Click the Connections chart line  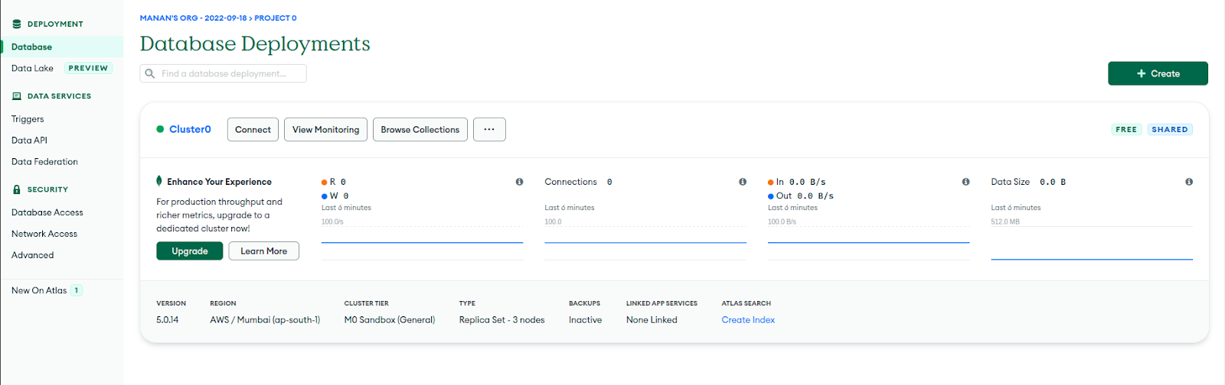click(x=645, y=242)
